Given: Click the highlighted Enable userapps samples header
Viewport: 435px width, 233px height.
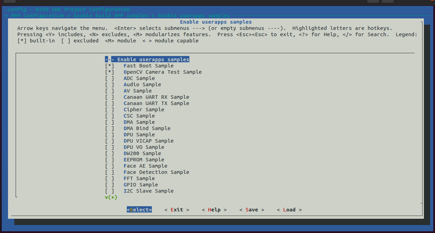Looking at the screenshot, I should [x=153, y=59].
